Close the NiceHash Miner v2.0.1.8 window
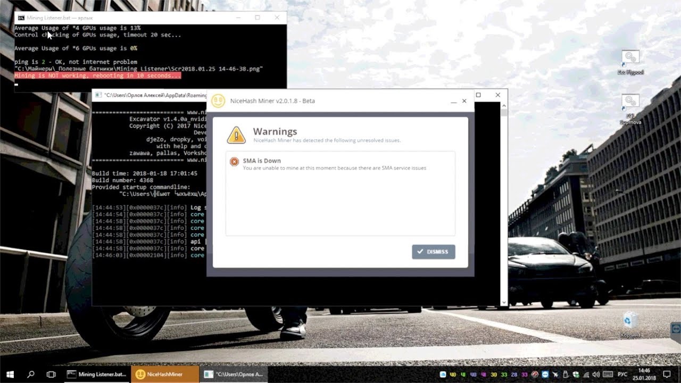681x383 pixels. 464,101
